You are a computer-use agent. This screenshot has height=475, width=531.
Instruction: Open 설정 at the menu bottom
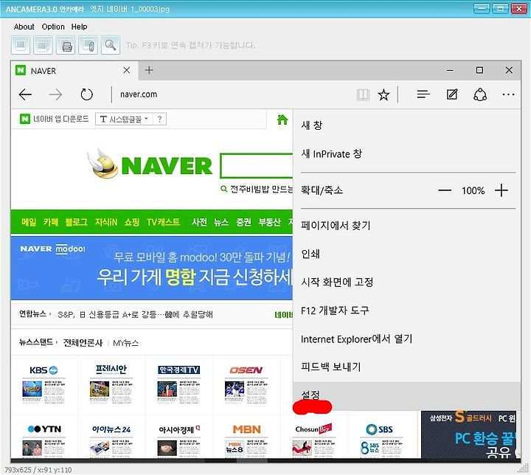407,396
